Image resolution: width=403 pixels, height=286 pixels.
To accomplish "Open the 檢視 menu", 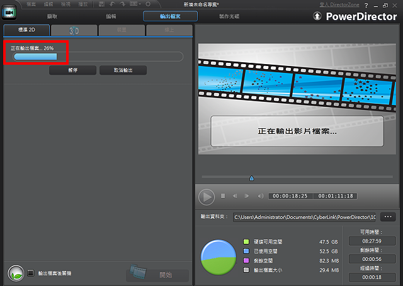I will pos(65,4).
